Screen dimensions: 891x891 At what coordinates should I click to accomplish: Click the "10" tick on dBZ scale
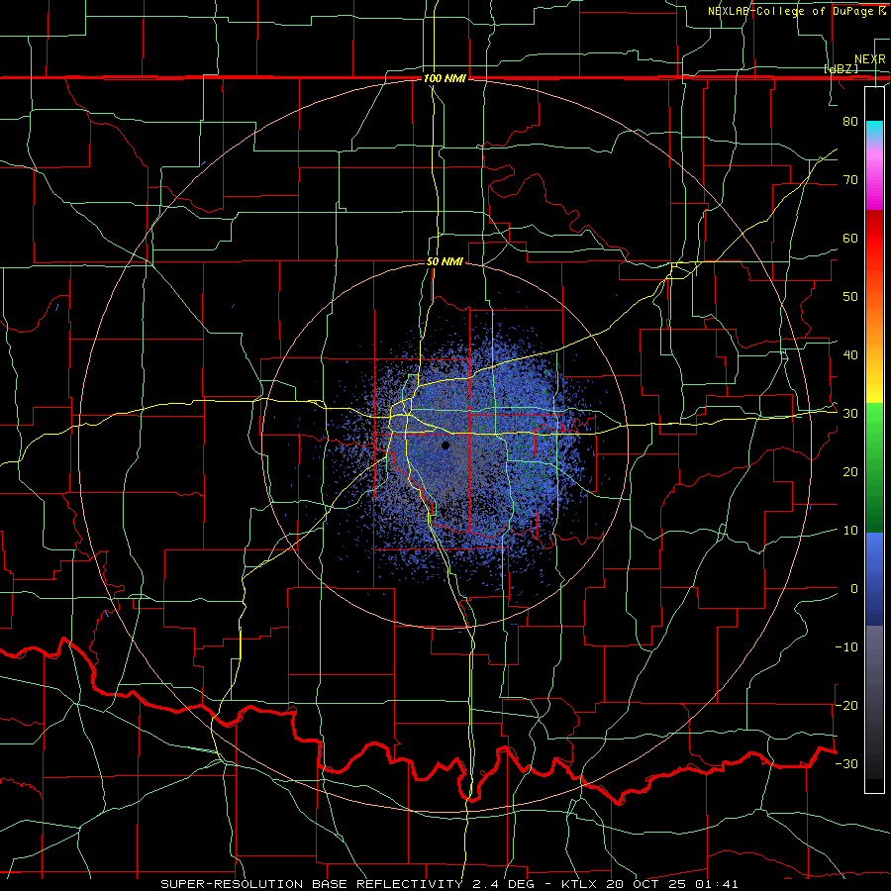[x=850, y=531]
